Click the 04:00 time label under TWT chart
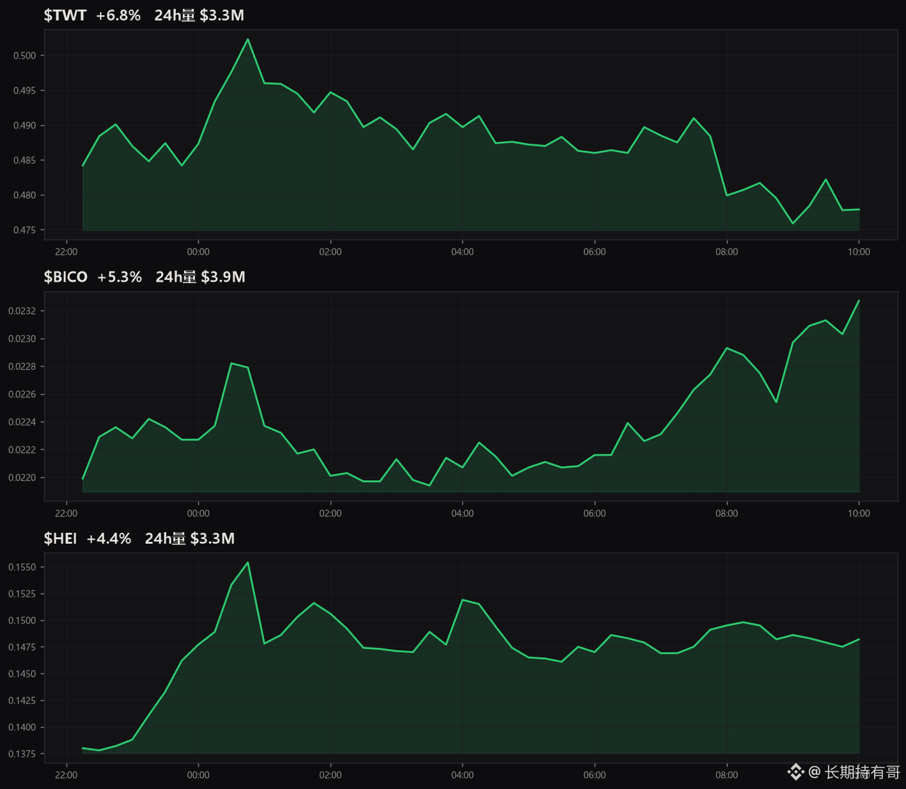The width and height of the screenshot is (906, 789). 463,252
